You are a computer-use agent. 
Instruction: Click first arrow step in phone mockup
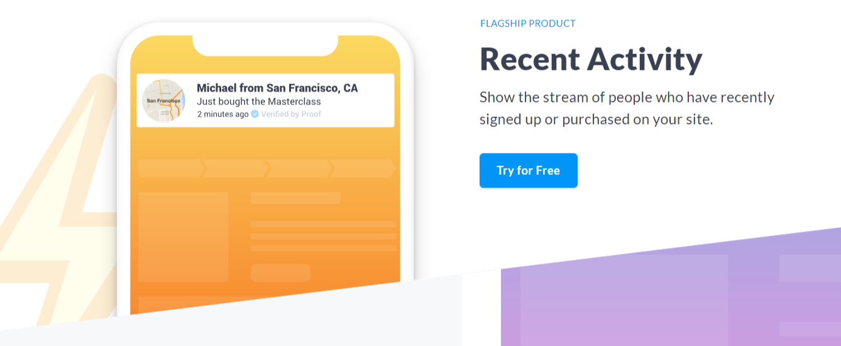tap(170, 168)
